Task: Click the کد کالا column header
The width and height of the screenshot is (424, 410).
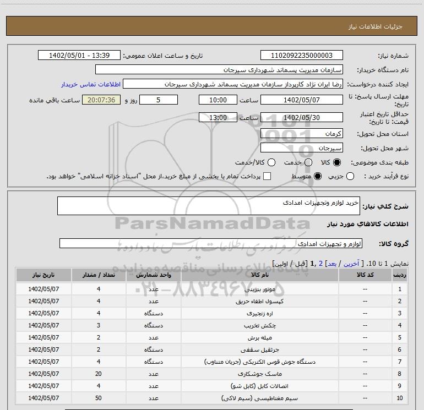Action: [365, 275]
